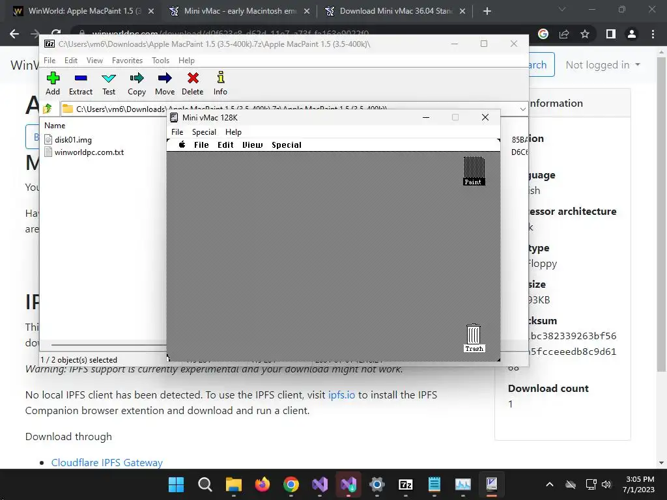The width and height of the screenshot is (667, 500).
Task: Go up one folder level in 7-Zip
Action: tap(48, 109)
